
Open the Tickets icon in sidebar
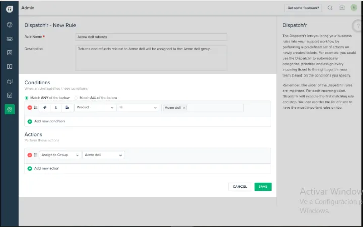(x=9, y=38)
